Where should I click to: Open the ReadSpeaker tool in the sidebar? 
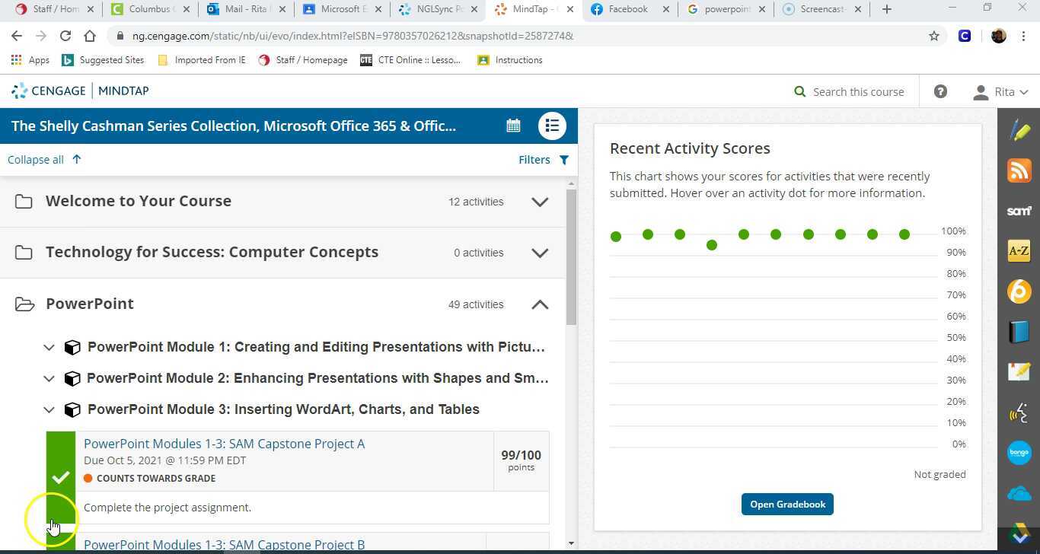[x=1019, y=413]
